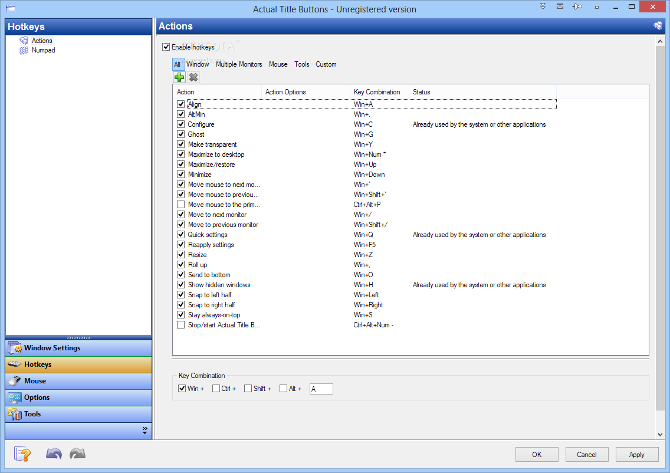Click the gray X delete hotkey icon
The height and width of the screenshot is (473, 670).
tap(193, 77)
